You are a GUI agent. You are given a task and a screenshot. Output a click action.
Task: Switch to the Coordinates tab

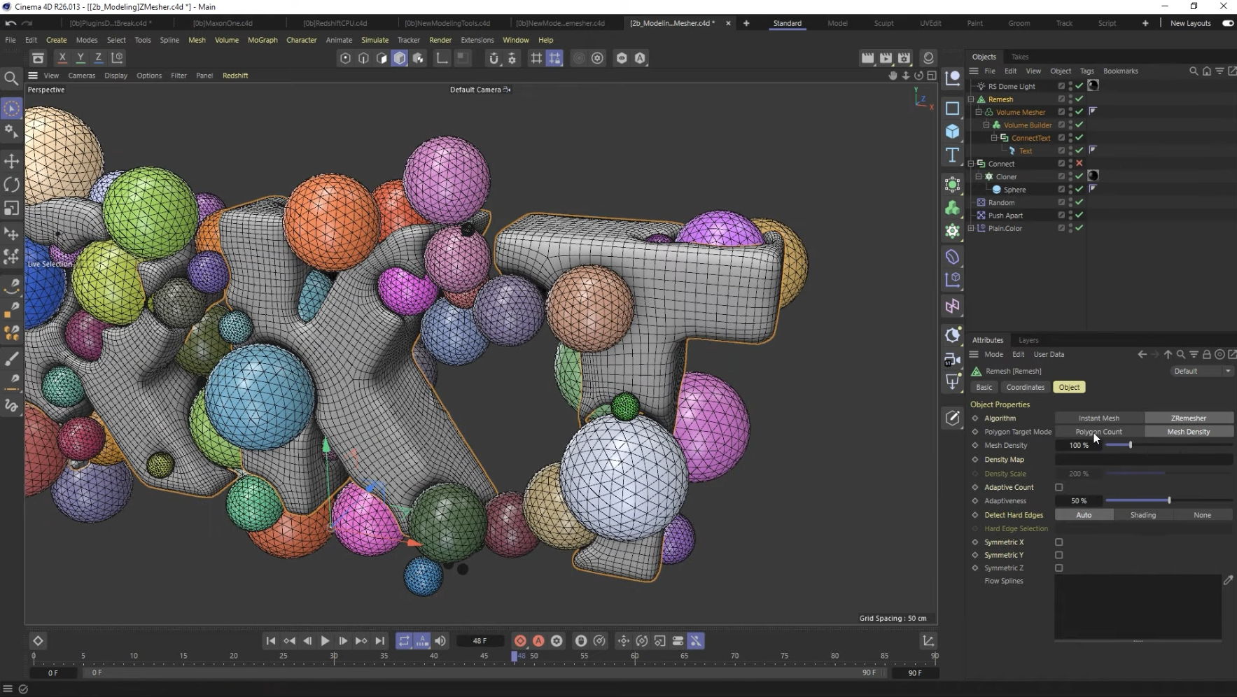tap(1025, 387)
